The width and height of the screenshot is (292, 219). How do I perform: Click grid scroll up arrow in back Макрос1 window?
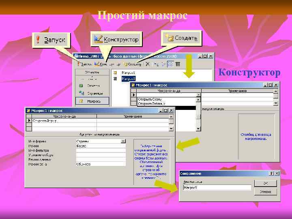coord(276,91)
